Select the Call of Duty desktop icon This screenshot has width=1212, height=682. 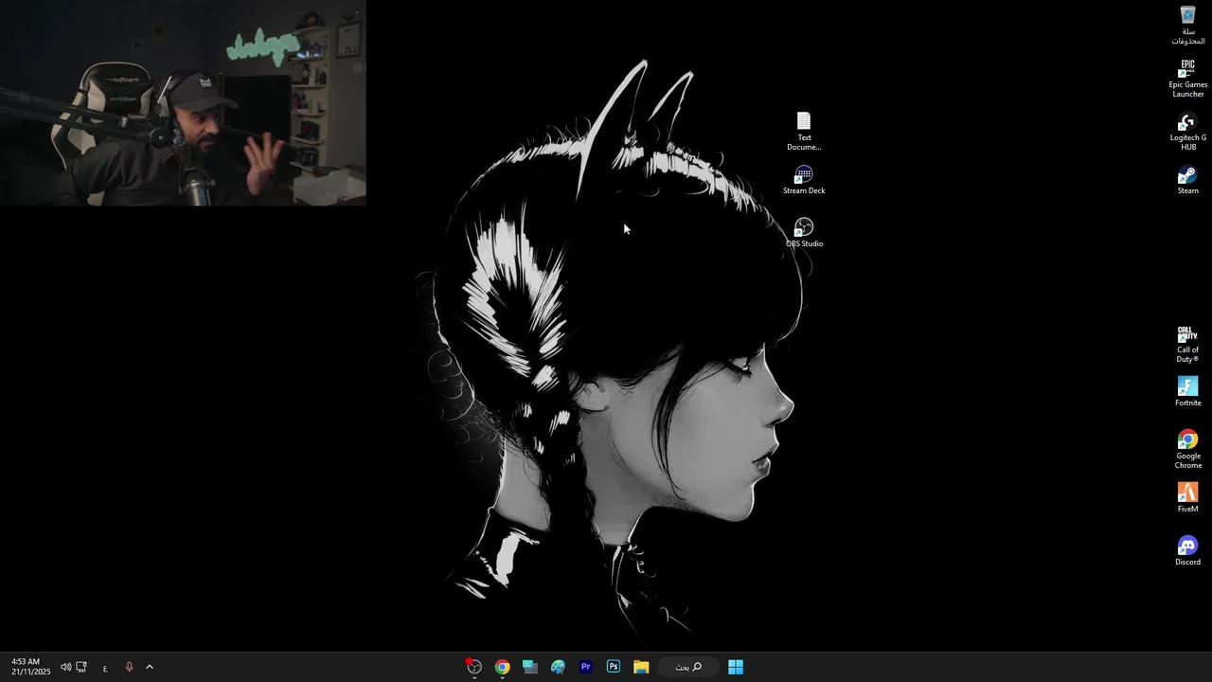(1187, 344)
